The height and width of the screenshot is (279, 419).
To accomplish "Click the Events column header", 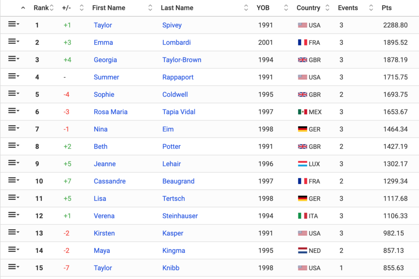I will 348,8.
